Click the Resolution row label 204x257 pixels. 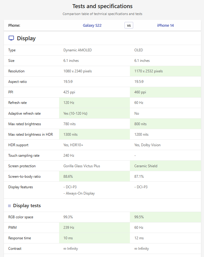[x=16, y=71]
